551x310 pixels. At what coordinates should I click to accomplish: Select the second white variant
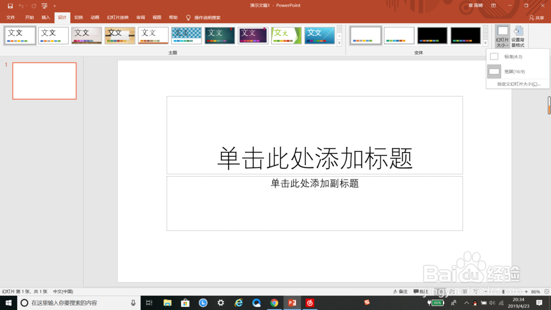pyautogui.click(x=399, y=35)
